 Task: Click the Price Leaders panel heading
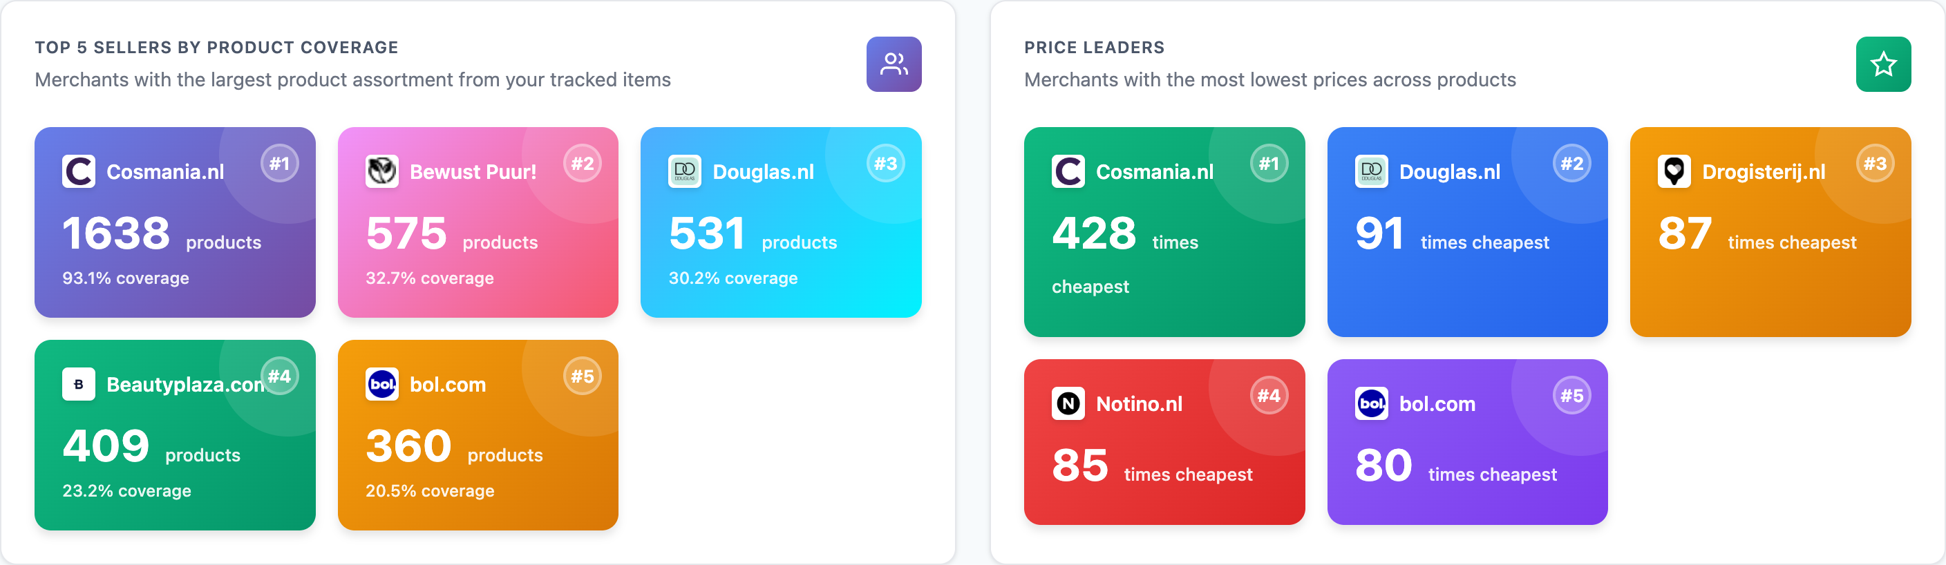(x=1095, y=47)
